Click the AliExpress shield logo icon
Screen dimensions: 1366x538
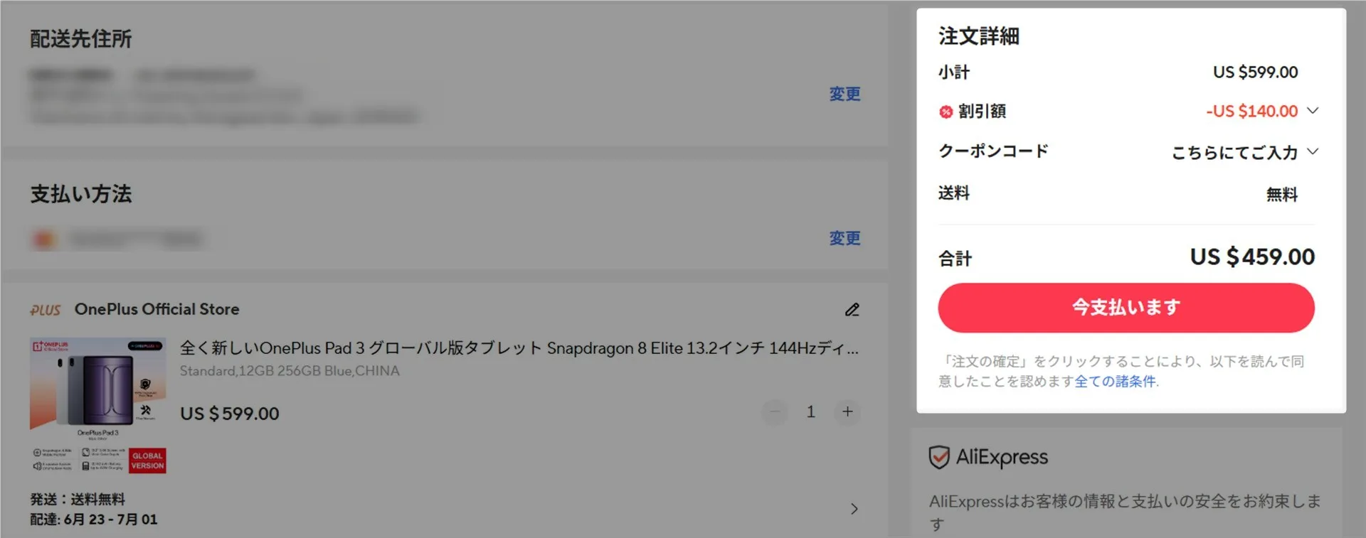[939, 457]
